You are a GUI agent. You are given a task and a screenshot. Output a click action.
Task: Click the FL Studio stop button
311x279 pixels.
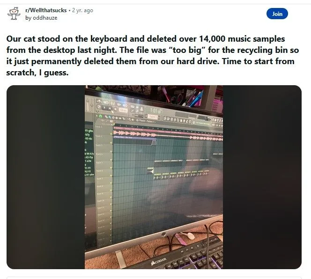[110, 109]
